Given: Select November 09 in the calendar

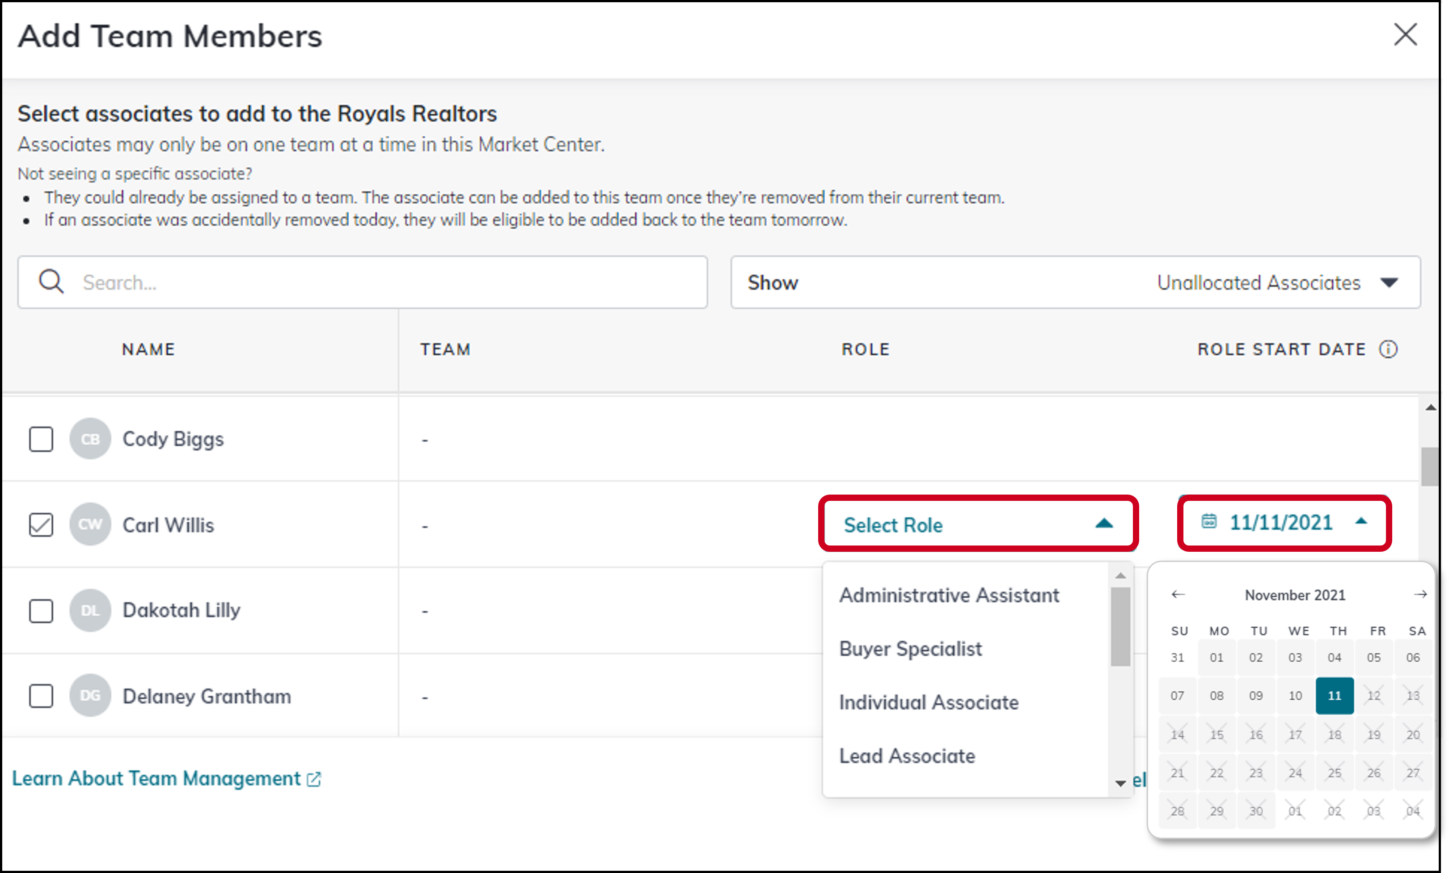Looking at the screenshot, I should [1256, 696].
